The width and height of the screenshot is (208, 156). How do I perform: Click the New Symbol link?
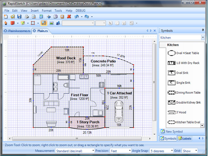(x=174, y=132)
